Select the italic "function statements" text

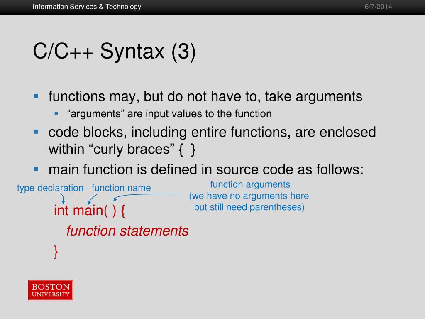tap(127, 231)
